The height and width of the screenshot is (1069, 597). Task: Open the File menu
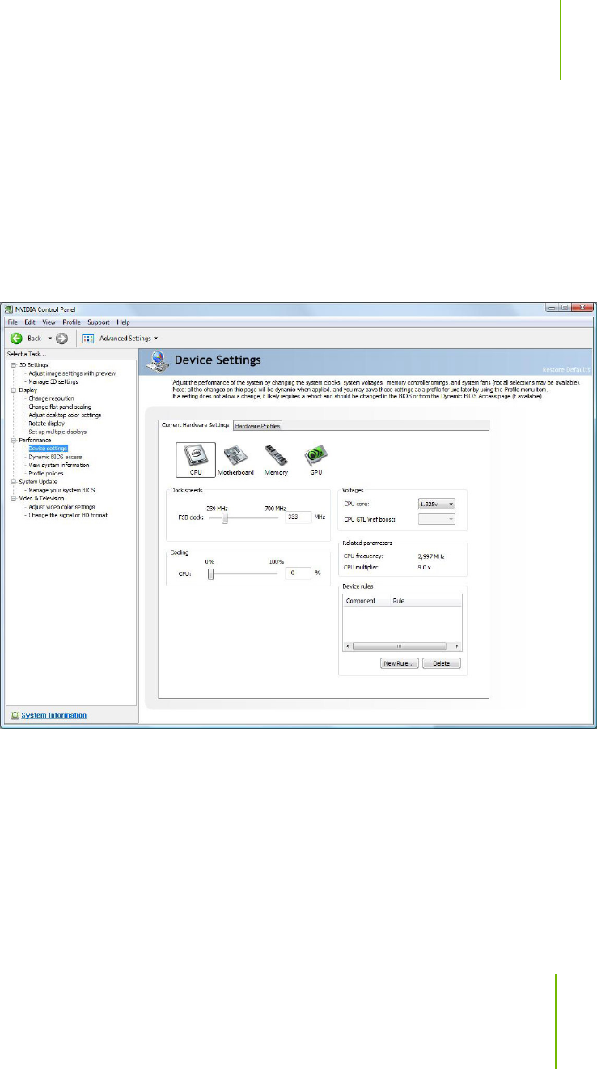coord(12,322)
